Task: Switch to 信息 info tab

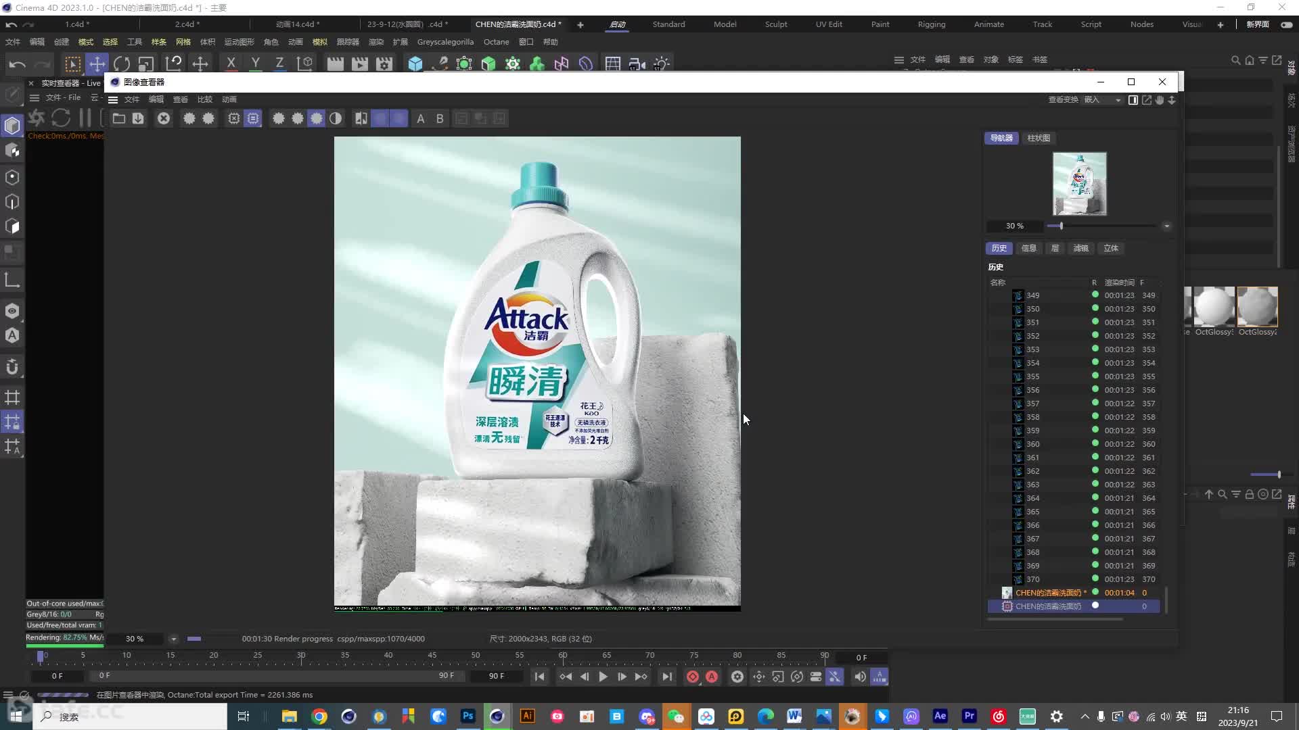Action: [x=1028, y=248]
